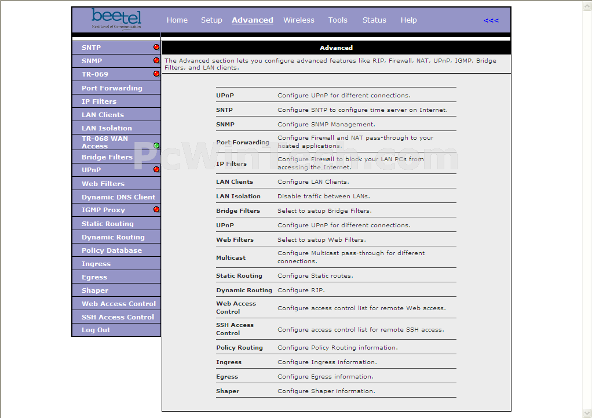Viewport: 592px width, 418px height.
Task: Click the 'Multicast' label in the table
Action: pyautogui.click(x=231, y=258)
